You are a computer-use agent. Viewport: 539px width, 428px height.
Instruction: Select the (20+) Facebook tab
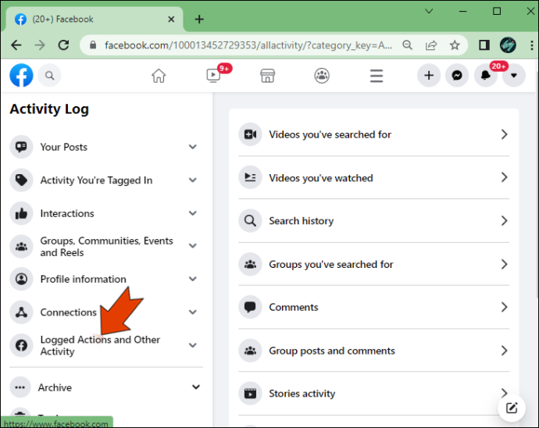pos(94,20)
